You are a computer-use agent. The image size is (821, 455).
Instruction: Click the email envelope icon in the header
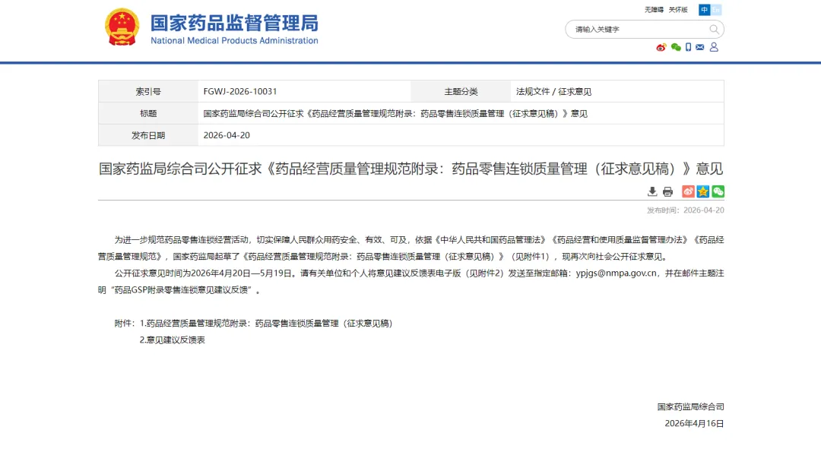[699, 47]
